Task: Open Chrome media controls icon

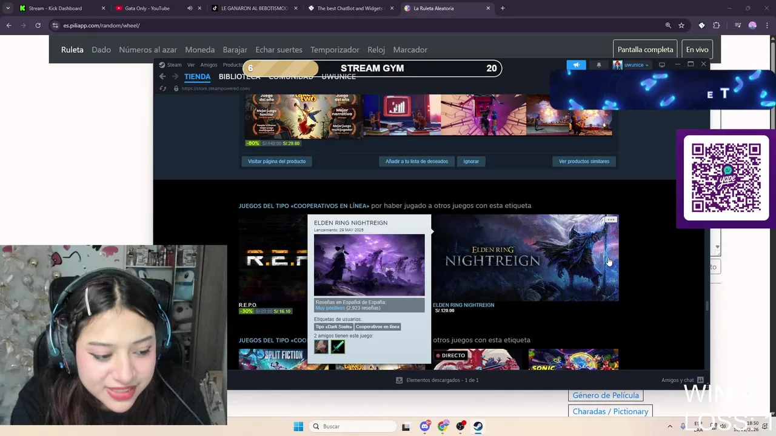Action: (x=738, y=25)
